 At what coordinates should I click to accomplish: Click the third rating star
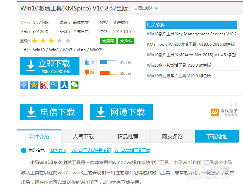51,41
